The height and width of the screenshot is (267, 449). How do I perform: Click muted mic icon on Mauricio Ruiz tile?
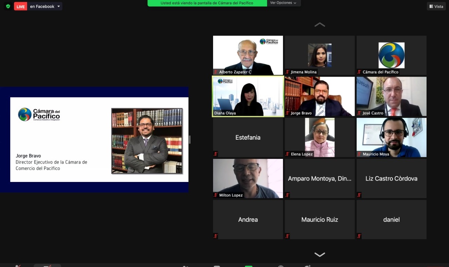point(288,236)
